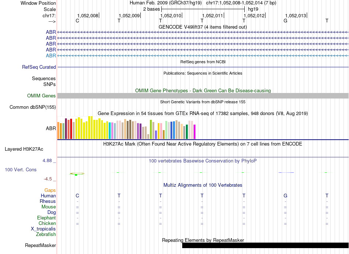Click the green PhyloP bar under base C
The image size is (349, 254).
tap(76, 175)
